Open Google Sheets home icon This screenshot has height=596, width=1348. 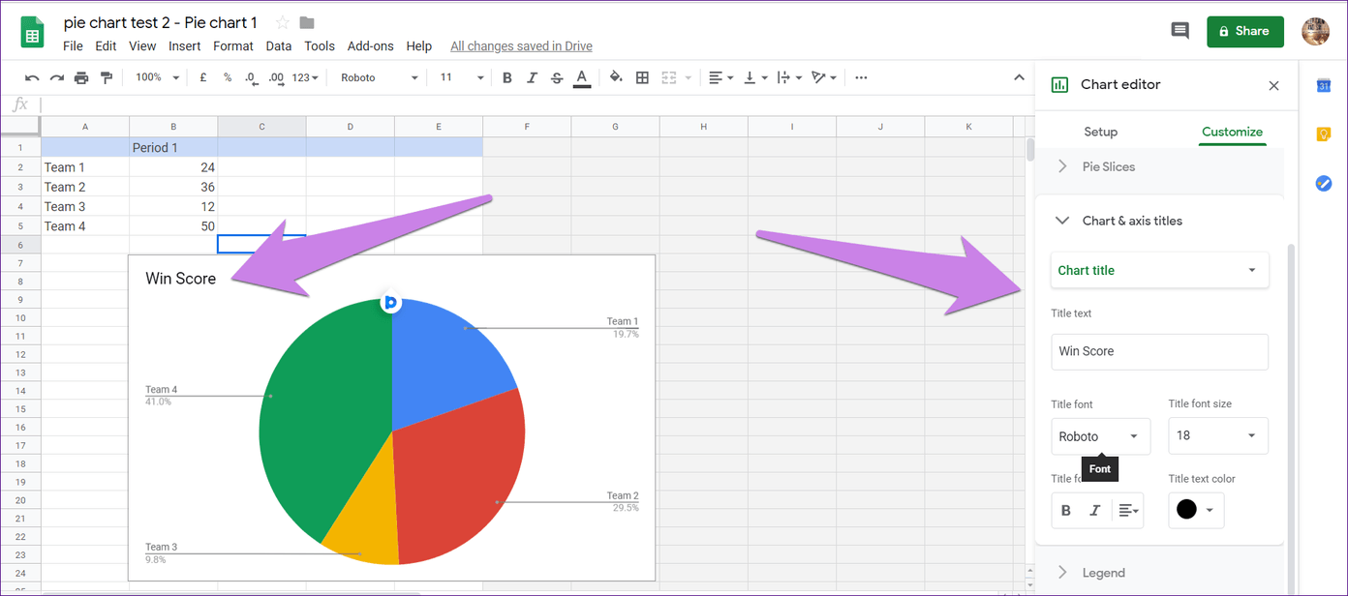pos(32,33)
